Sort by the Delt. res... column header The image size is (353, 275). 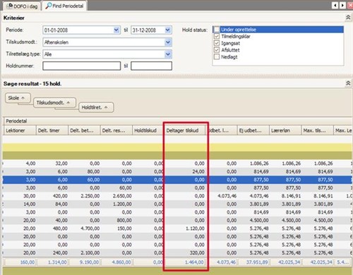116,130
